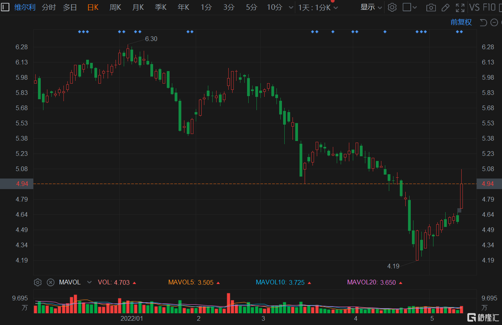Switch to 10分 interval
This screenshot has width=502, height=325.
274,7
